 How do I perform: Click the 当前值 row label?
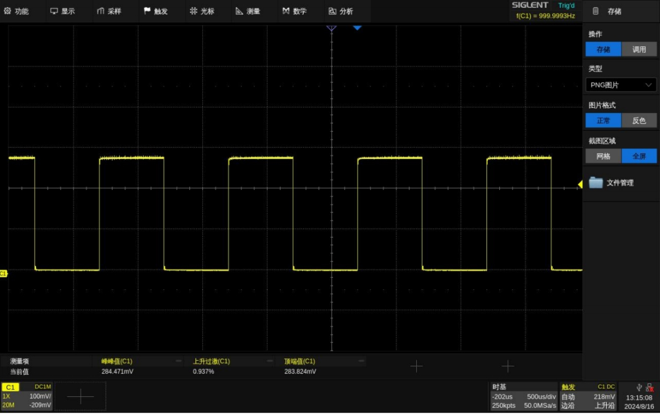point(20,371)
